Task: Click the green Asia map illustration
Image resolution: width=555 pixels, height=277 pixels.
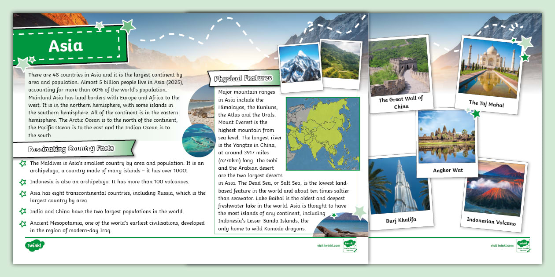Action: click(x=324, y=133)
